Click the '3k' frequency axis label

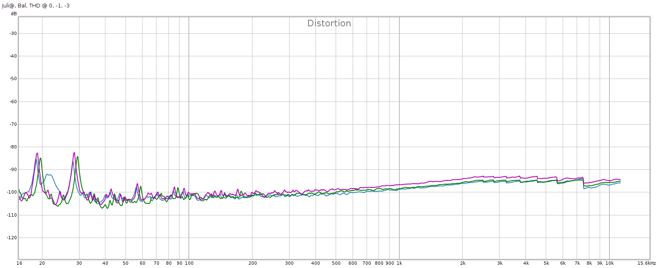pos(500,263)
